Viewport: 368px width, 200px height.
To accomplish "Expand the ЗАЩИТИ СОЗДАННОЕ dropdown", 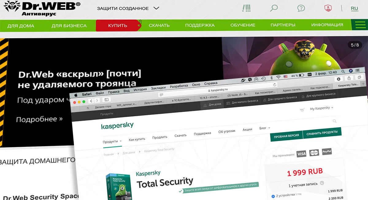I will click(x=128, y=8).
